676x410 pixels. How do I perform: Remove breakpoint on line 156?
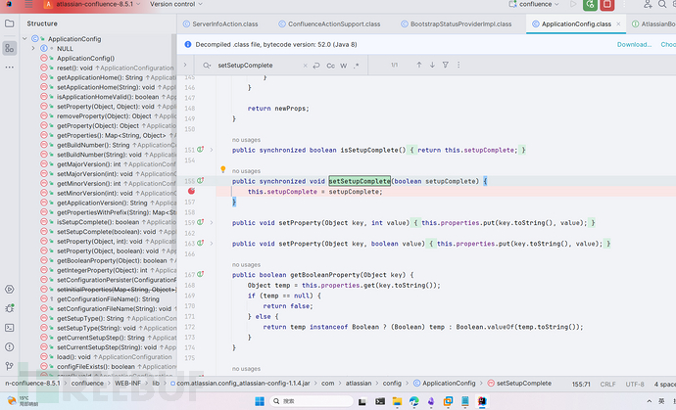pos(191,191)
